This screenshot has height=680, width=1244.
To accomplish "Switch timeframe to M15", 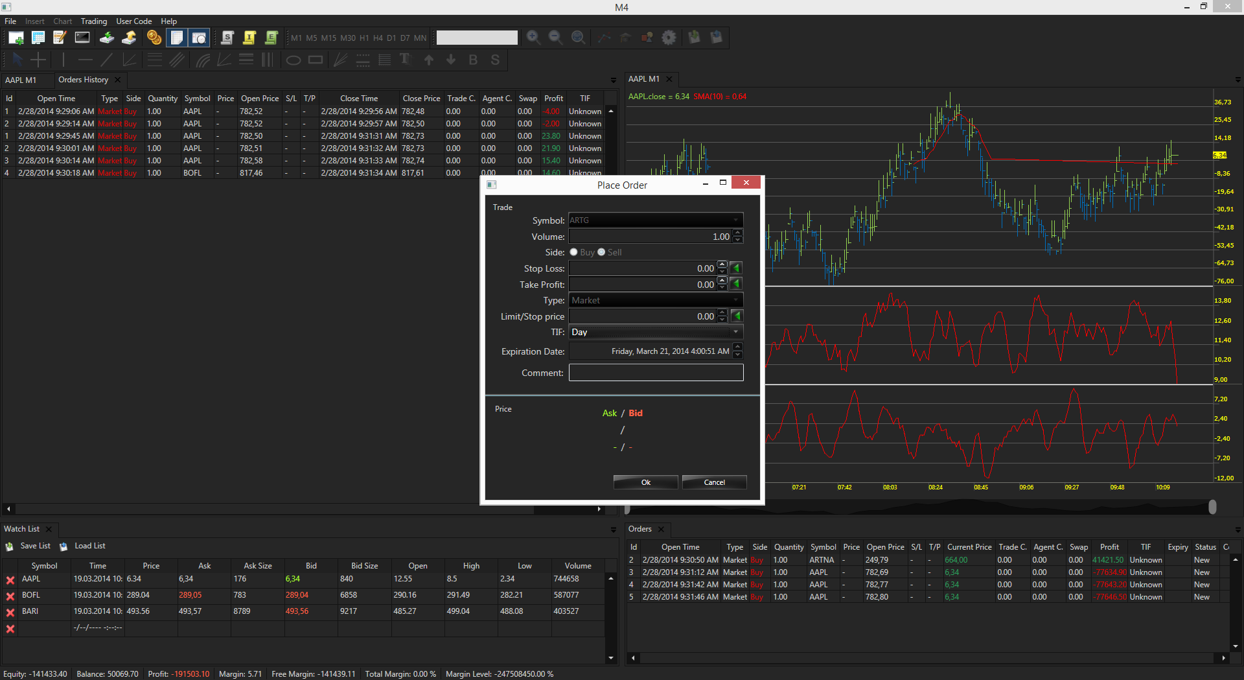I will (328, 38).
